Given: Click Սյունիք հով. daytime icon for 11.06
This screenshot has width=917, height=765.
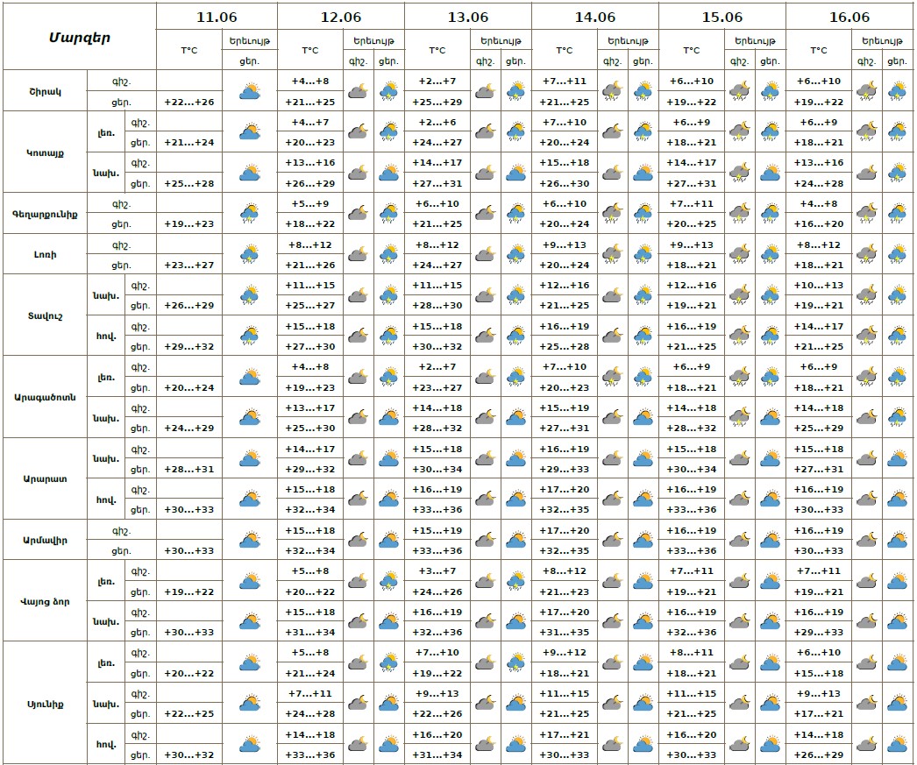Looking at the screenshot, I should coord(250,743).
